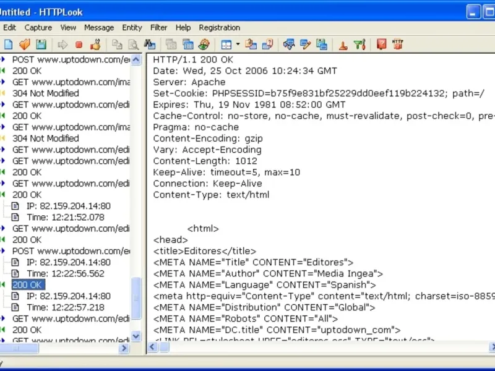Open the Help menu

[183, 28]
